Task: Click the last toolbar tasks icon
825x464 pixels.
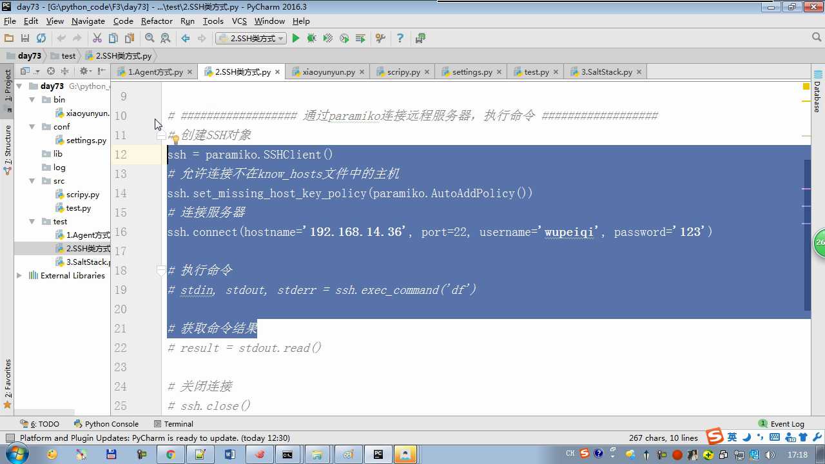Action: click(x=420, y=39)
